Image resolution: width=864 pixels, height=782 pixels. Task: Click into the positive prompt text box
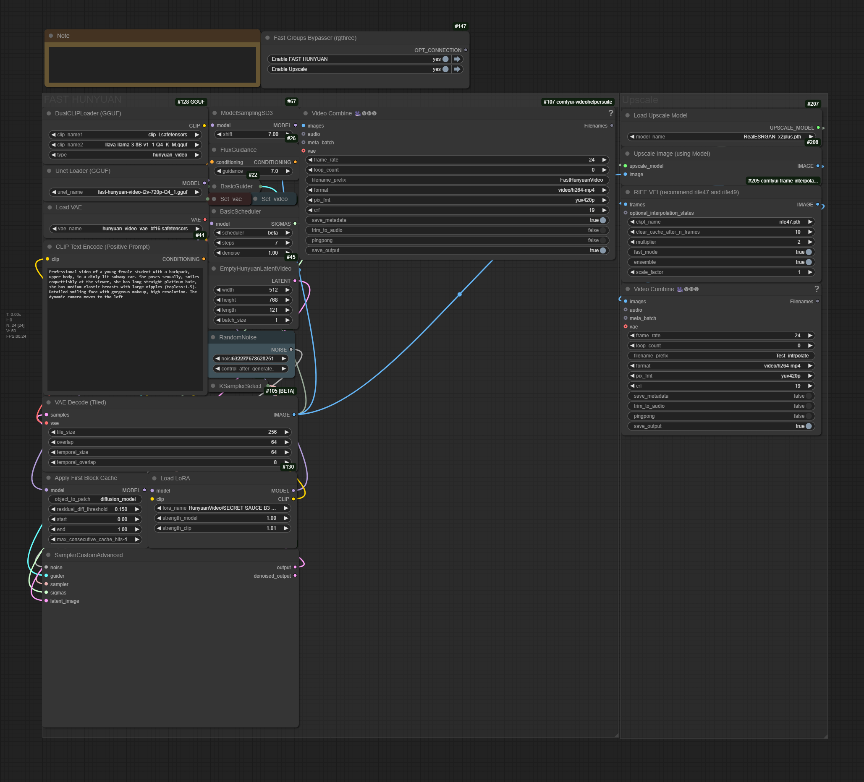tap(125, 330)
